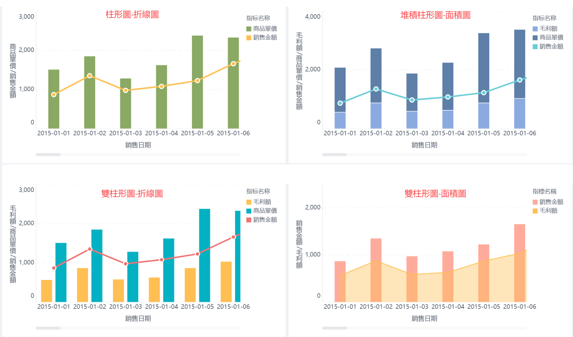Click salmon 2015-01-01 bar in 雙柱形圖-面積圖
This screenshot has height=337, width=573.
[x=340, y=282]
